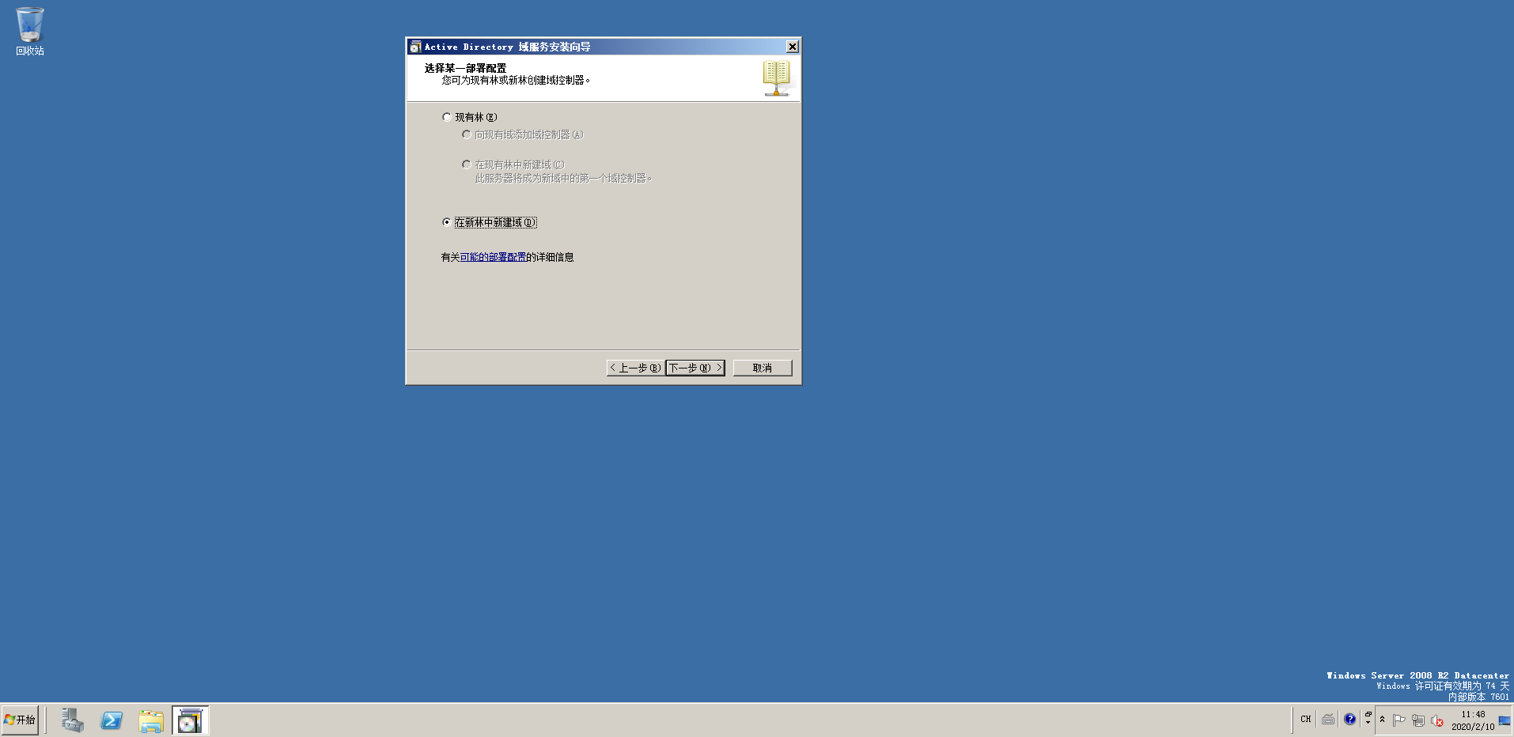This screenshot has height=737, width=1514.
Task: Expand the hidden tray icons chevron
Action: click(x=1383, y=720)
